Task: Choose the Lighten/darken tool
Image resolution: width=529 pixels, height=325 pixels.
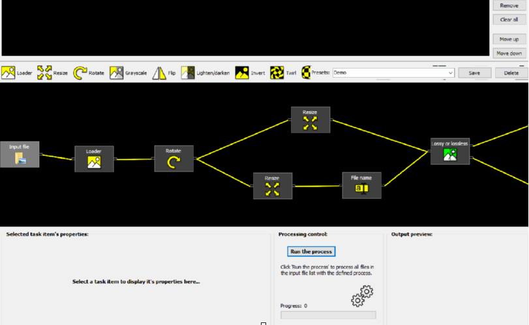Action: pyautogui.click(x=205, y=72)
